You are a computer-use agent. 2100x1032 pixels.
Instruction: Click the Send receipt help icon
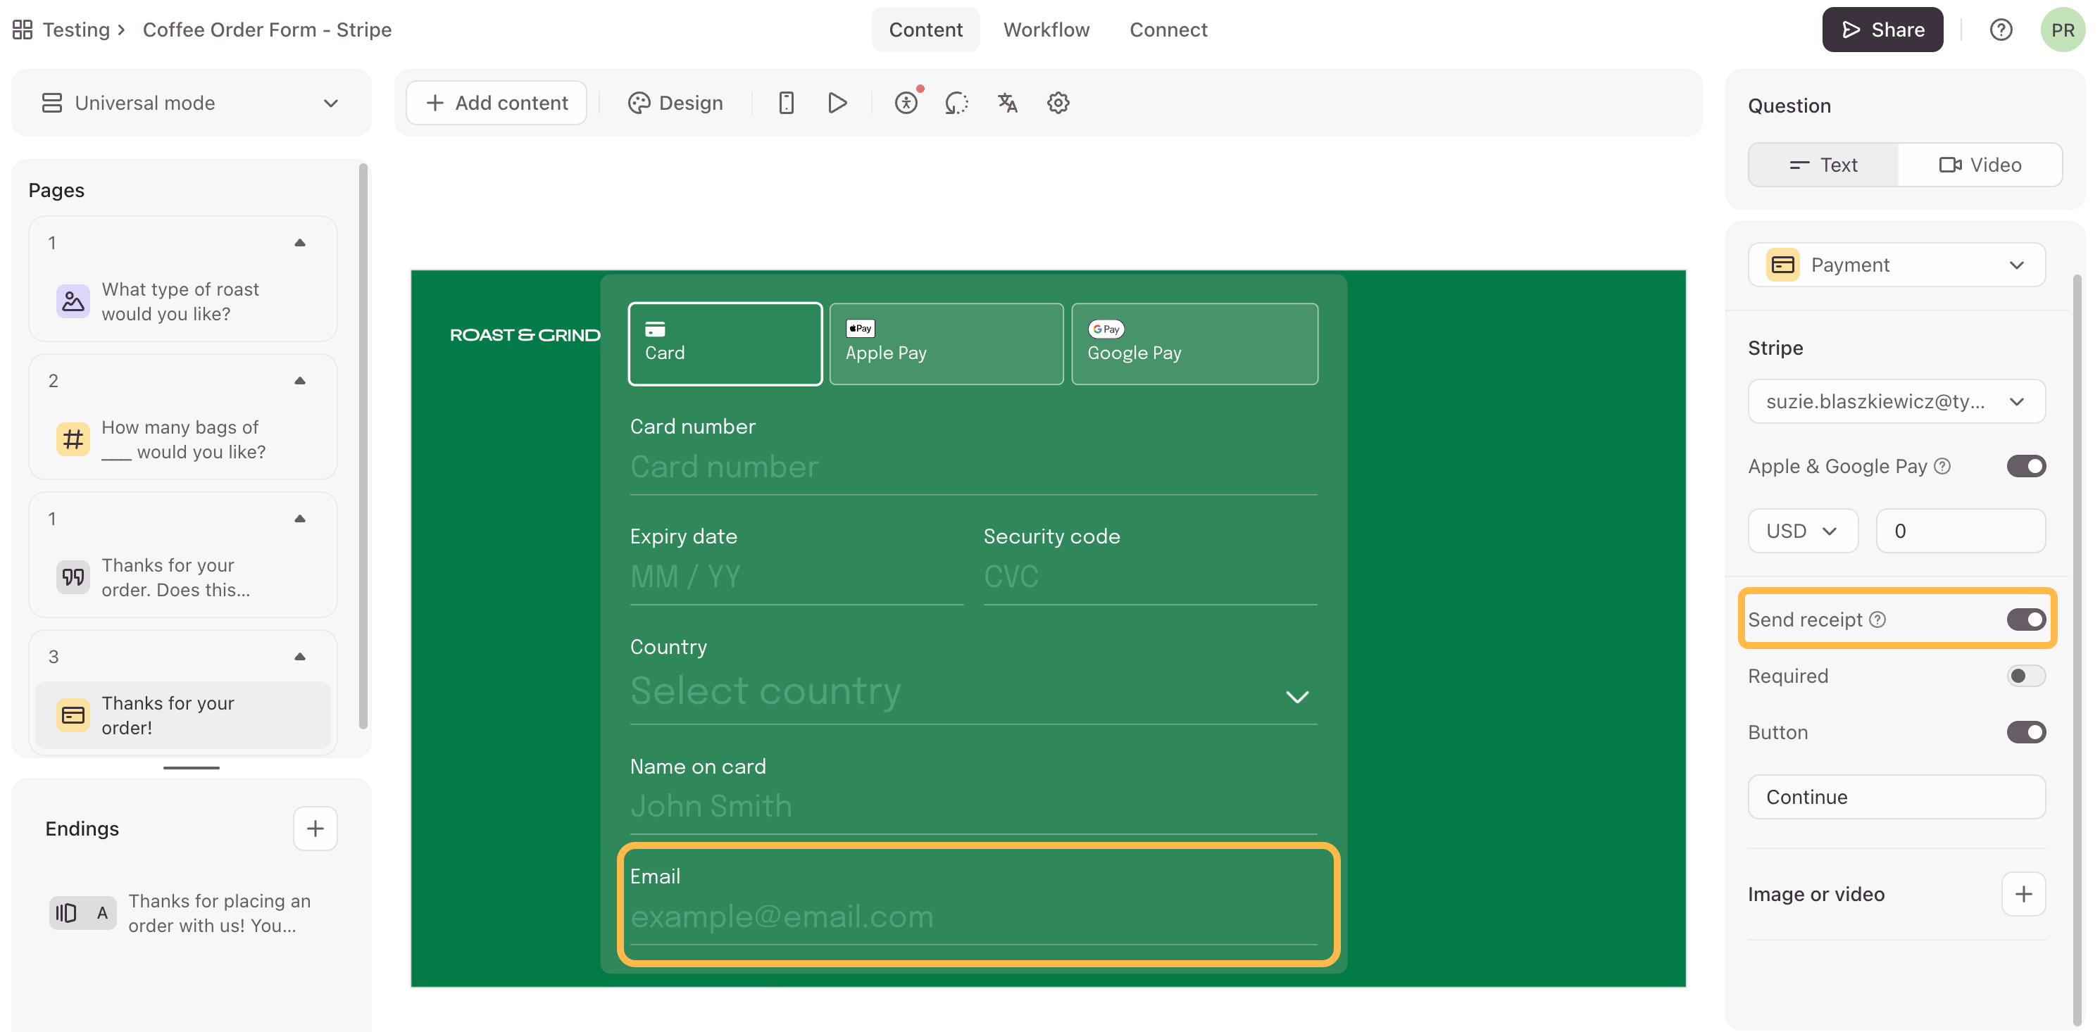1877,619
